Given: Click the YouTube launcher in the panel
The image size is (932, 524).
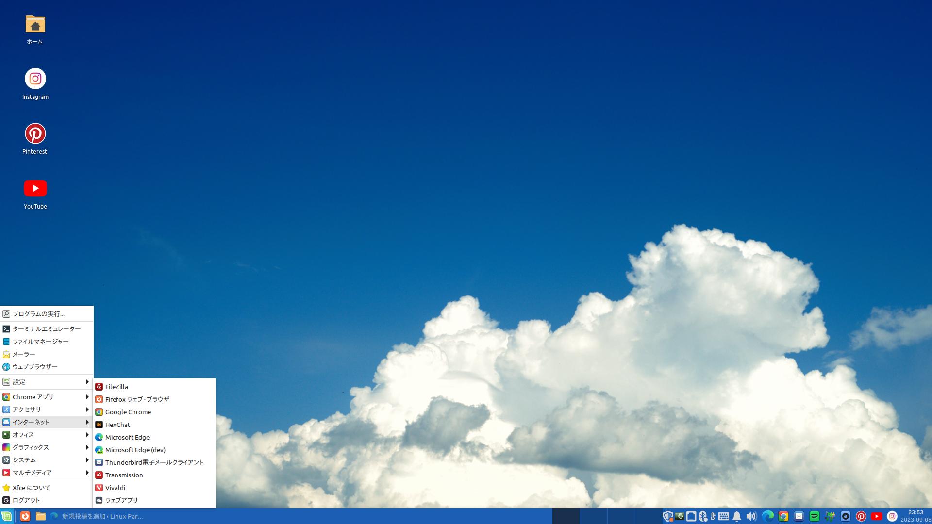Looking at the screenshot, I should pos(877,516).
